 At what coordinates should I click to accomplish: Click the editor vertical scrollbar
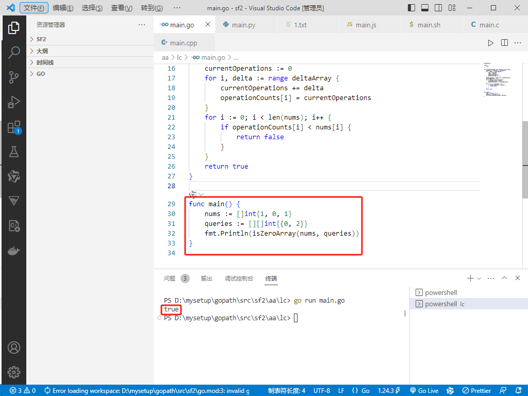[x=525, y=160]
